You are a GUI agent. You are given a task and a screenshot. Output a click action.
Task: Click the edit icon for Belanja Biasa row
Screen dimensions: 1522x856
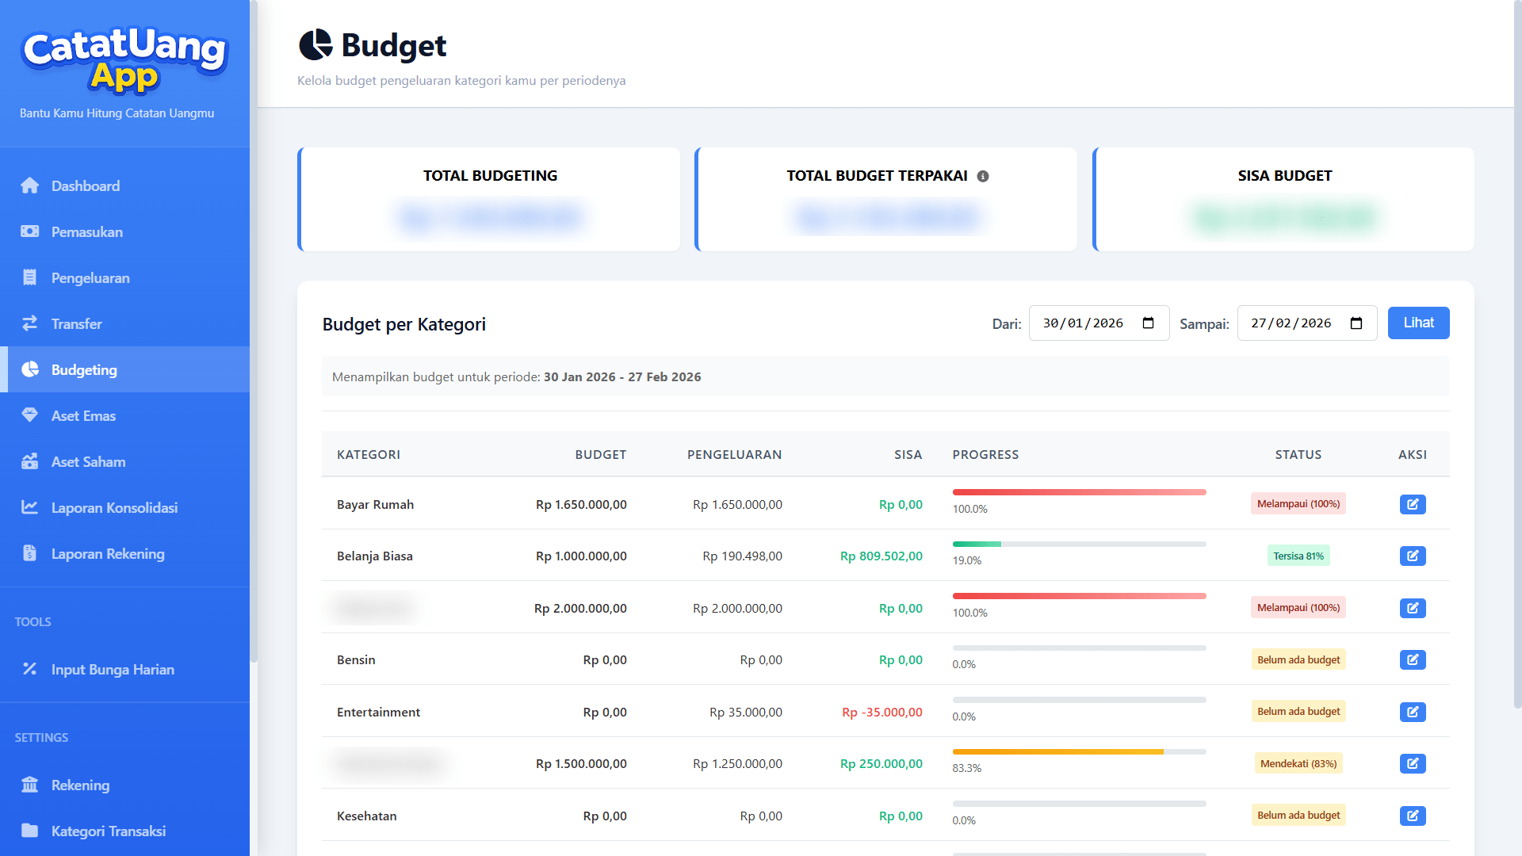pyautogui.click(x=1412, y=556)
